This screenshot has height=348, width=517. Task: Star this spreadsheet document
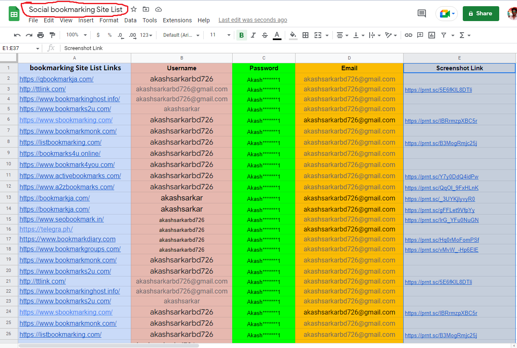click(134, 9)
